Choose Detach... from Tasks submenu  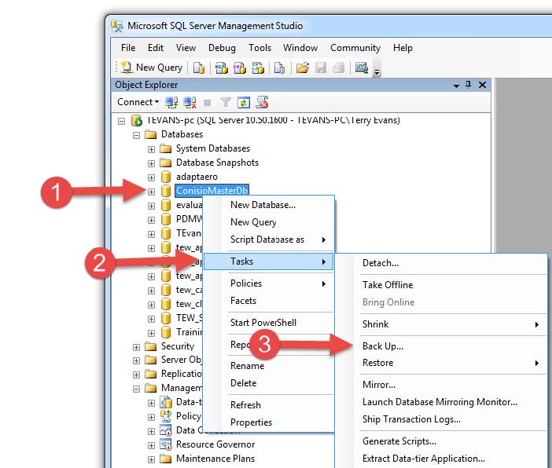442,263
